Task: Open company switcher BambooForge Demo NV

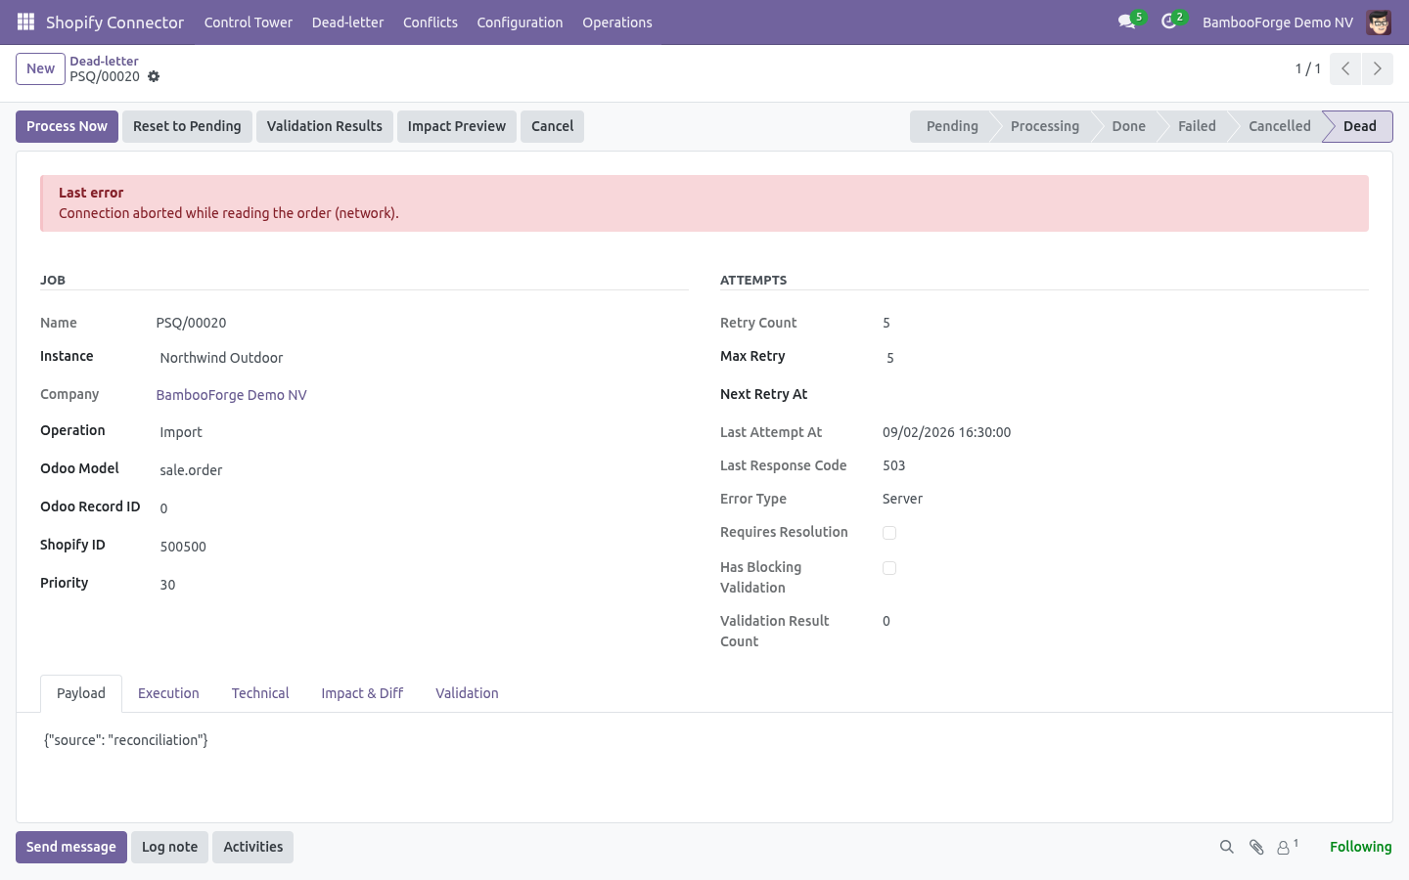Action: coord(1277,22)
